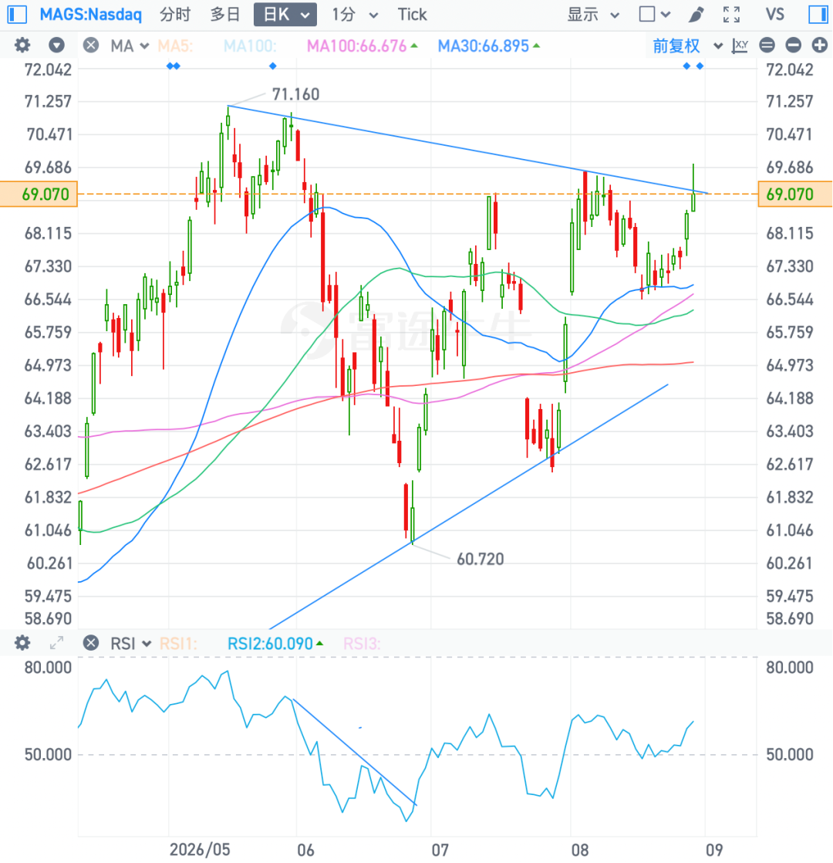This screenshot has width=833, height=863.
Task: Click the 2026/05 date label
Action: [x=200, y=849]
